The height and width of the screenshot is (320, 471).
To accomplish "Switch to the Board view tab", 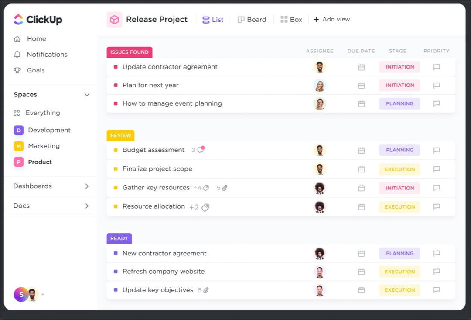I will pyautogui.click(x=252, y=20).
